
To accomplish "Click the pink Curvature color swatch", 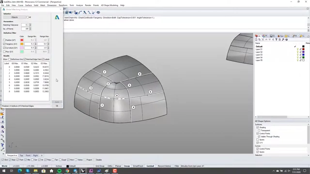I will 22,48.
